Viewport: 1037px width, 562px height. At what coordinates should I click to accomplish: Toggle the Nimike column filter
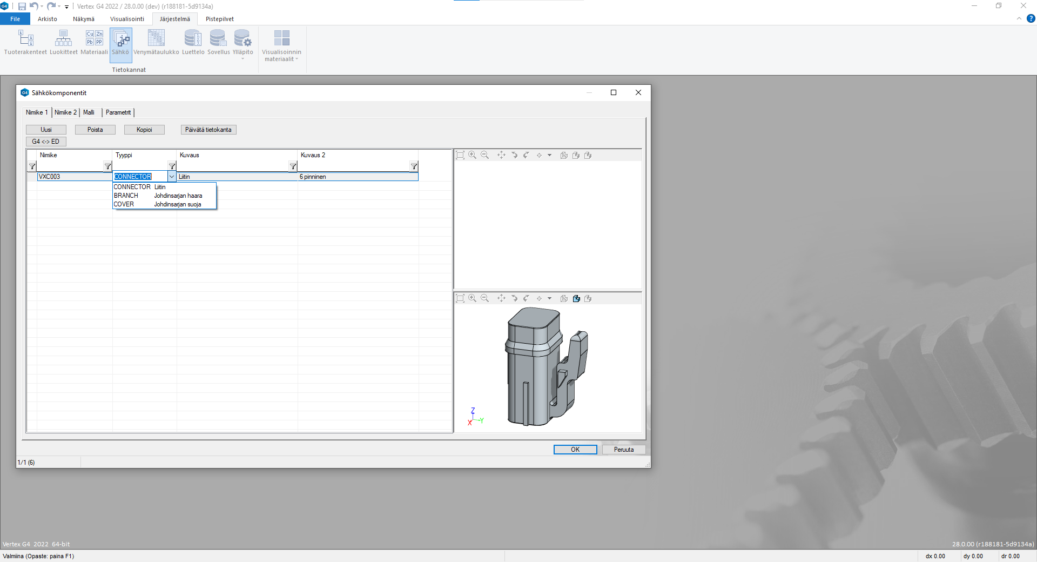click(x=107, y=166)
